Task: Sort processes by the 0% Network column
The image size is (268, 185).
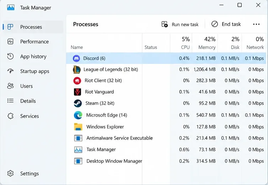Action: click(254, 43)
